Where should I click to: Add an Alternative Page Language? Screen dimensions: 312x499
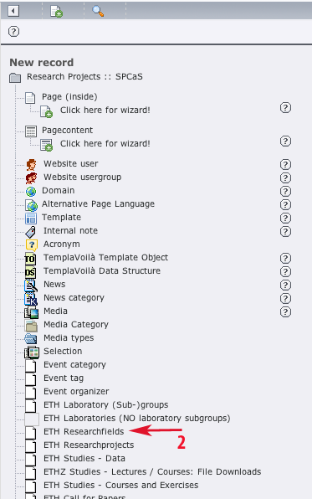coord(98,204)
